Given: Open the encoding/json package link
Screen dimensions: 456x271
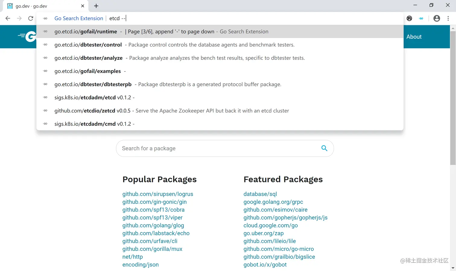Looking at the screenshot, I should point(141,265).
